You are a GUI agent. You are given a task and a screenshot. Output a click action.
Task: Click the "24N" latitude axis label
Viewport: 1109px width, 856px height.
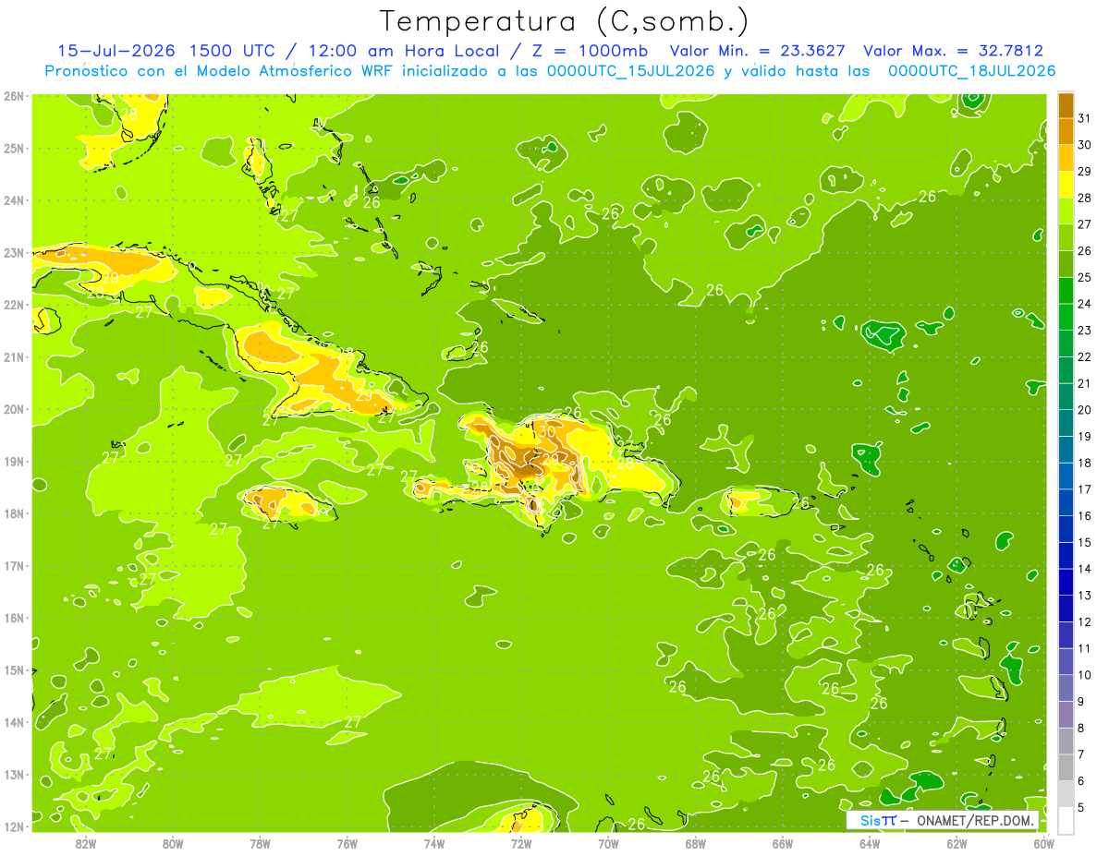pos(13,199)
